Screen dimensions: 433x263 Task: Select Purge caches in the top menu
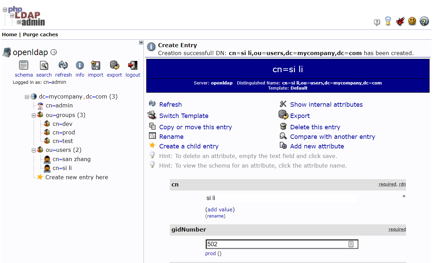tap(40, 34)
